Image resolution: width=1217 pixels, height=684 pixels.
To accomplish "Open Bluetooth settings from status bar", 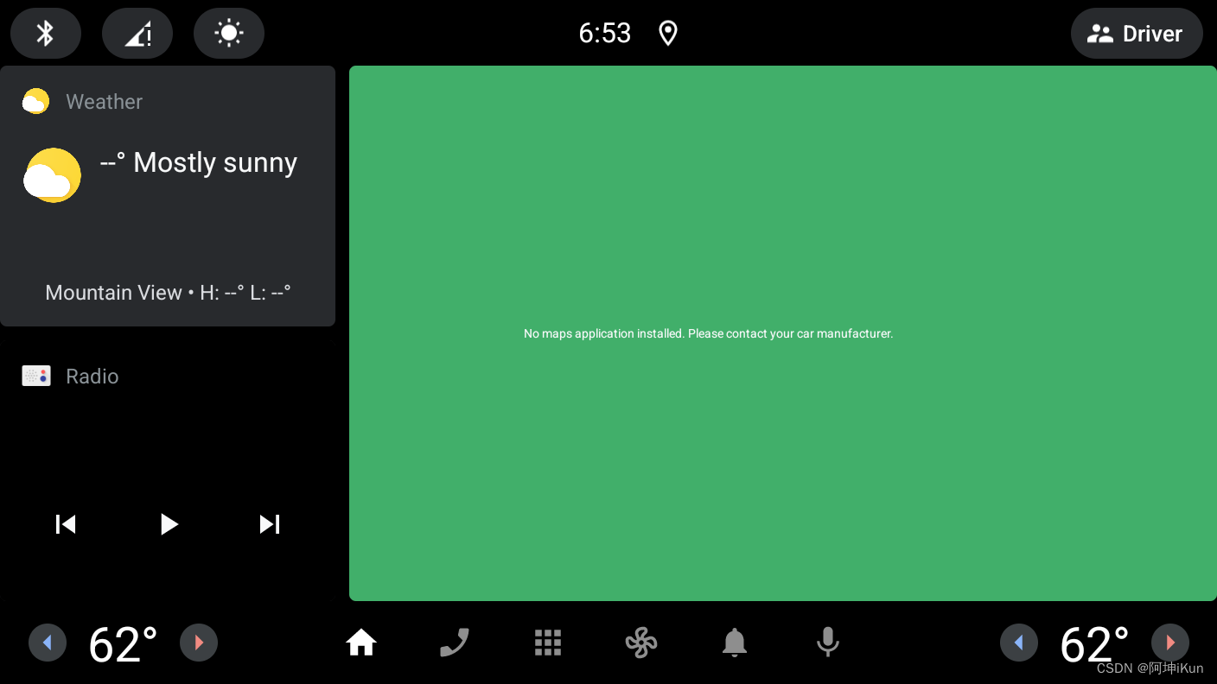I will click(x=46, y=34).
